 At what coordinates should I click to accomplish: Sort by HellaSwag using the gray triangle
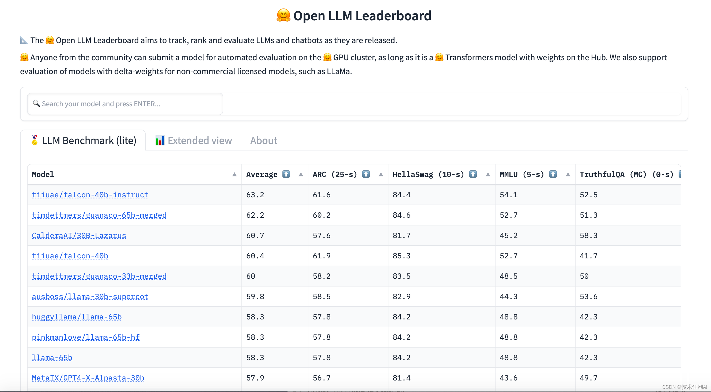[x=488, y=174]
